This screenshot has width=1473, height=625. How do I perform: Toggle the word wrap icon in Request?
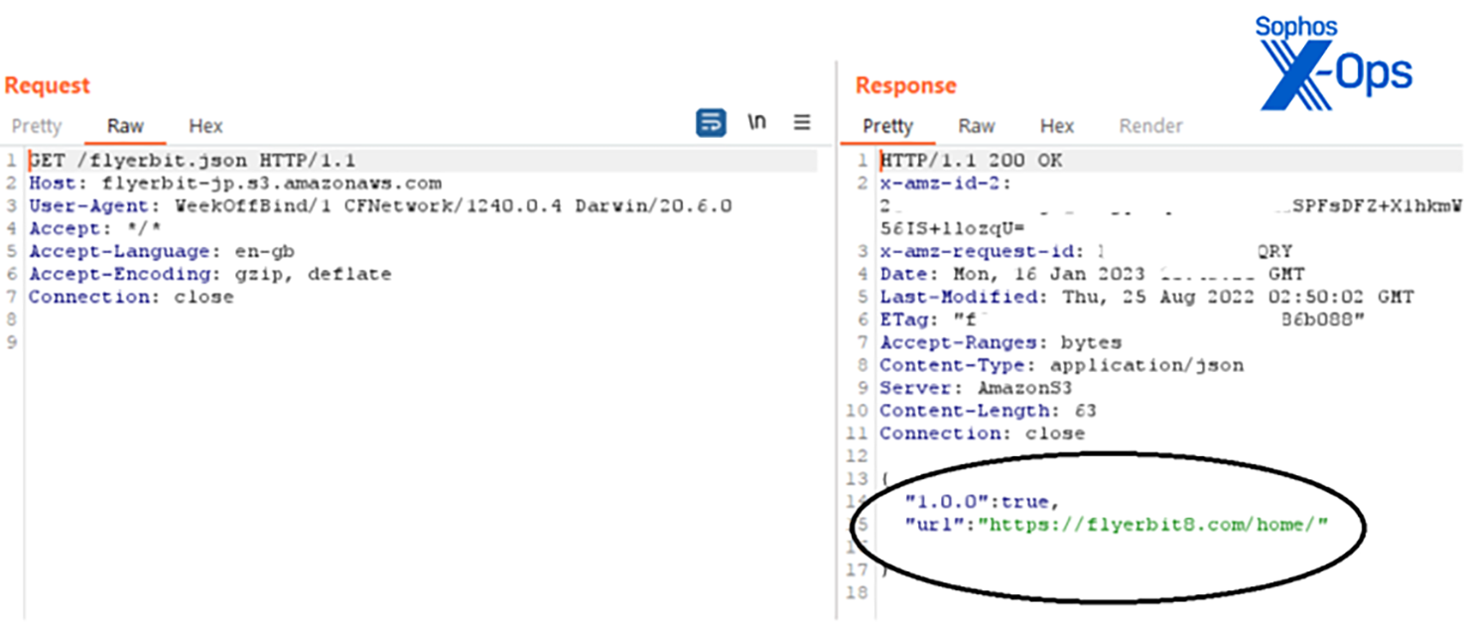[x=711, y=123]
